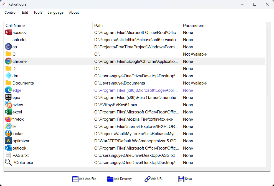The height and width of the screenshot is (186, 274).
Task: Click the power icon beside 'as'
Action: 8,47
